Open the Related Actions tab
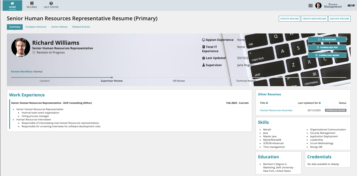This screenshot has height=176, width=357. 81,27
